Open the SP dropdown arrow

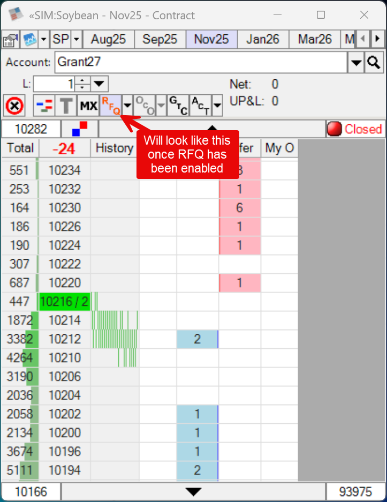click(77, 40)
